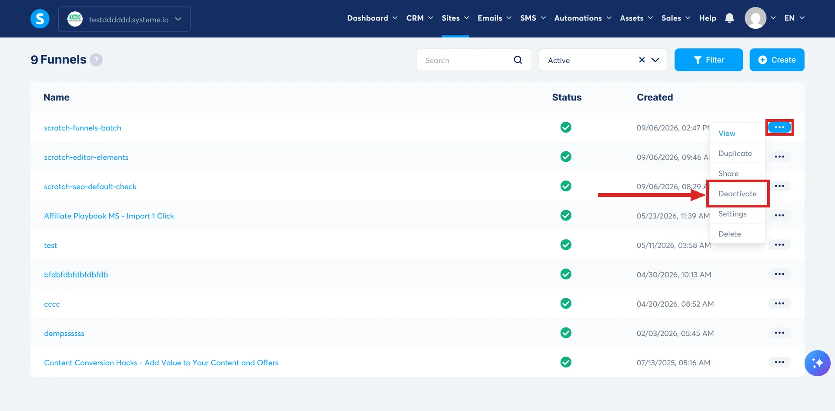The height and width of the screenshot is (411, 835).
Task: Open actions menu for scratch-funnels-batch
Action: pyautogui.click(x=779, y=127)
